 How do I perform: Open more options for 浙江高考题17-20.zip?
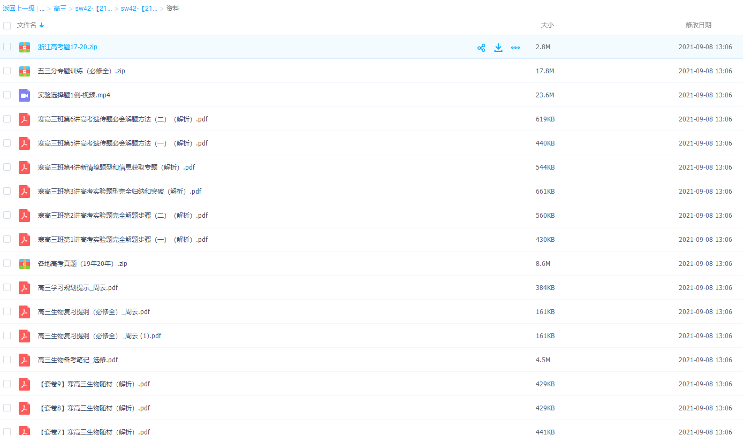pyautogui.click(x=515, y=48)
